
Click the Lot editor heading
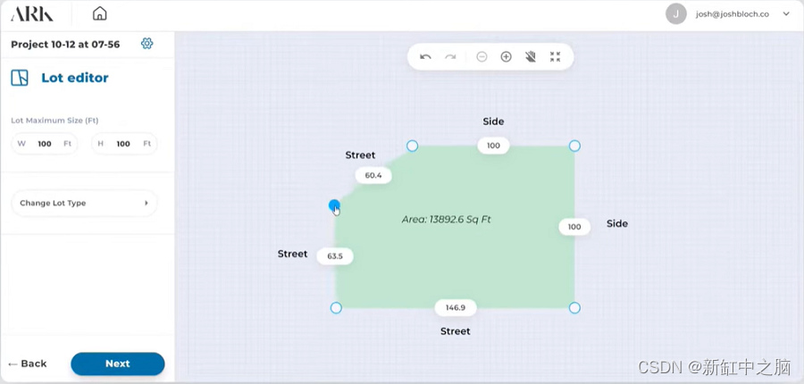(75, 78)
